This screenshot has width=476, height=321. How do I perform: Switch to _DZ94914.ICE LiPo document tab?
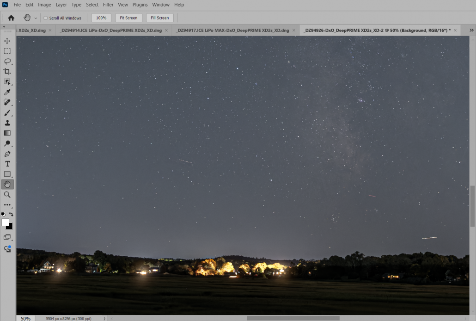click(x=110, y=30)
